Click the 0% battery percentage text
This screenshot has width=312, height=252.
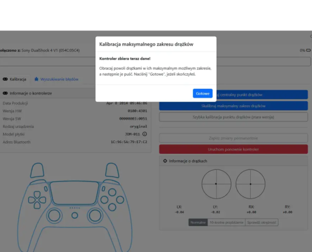pyautogui.click(x=303, y=50)
